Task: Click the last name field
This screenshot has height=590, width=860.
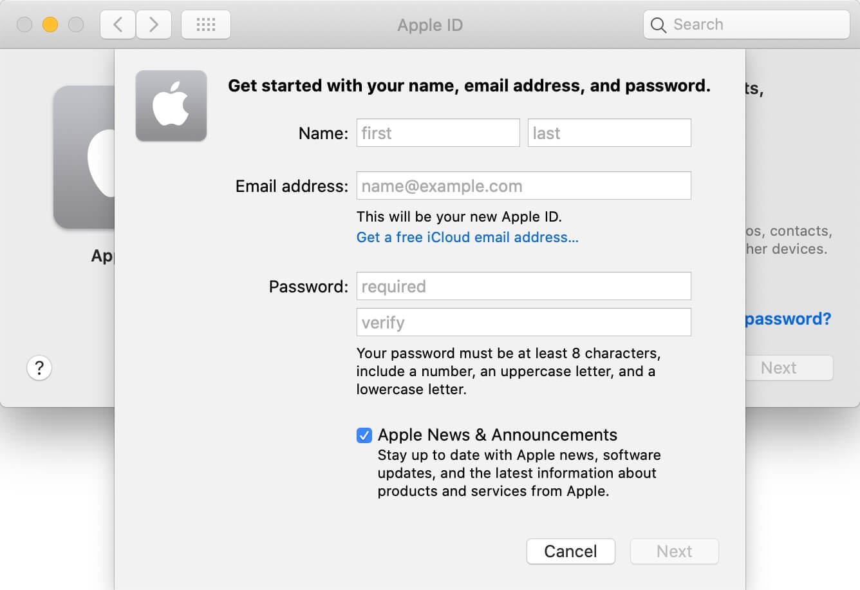Action: (609, 133)
